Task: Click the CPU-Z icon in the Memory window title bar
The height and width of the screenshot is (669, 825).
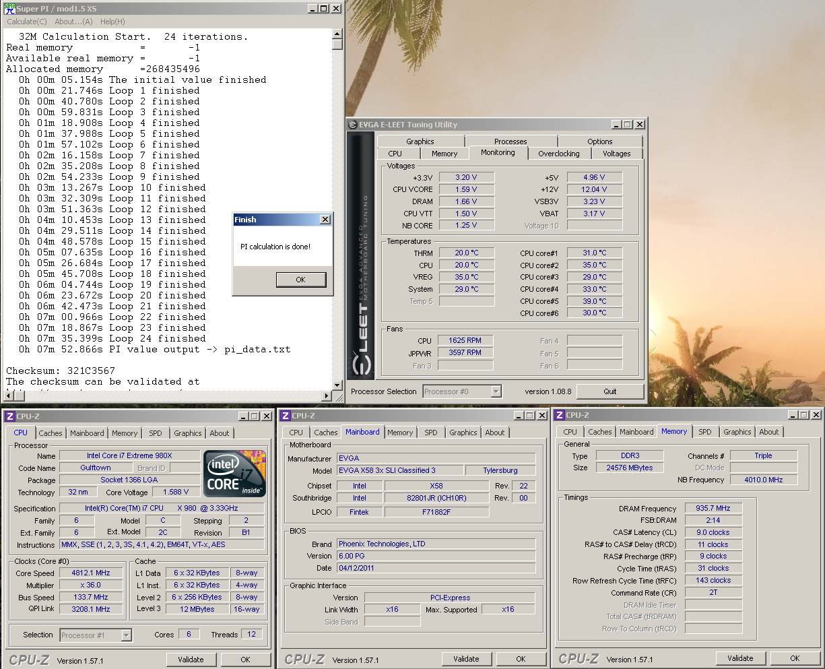Action: pos(560,415)
